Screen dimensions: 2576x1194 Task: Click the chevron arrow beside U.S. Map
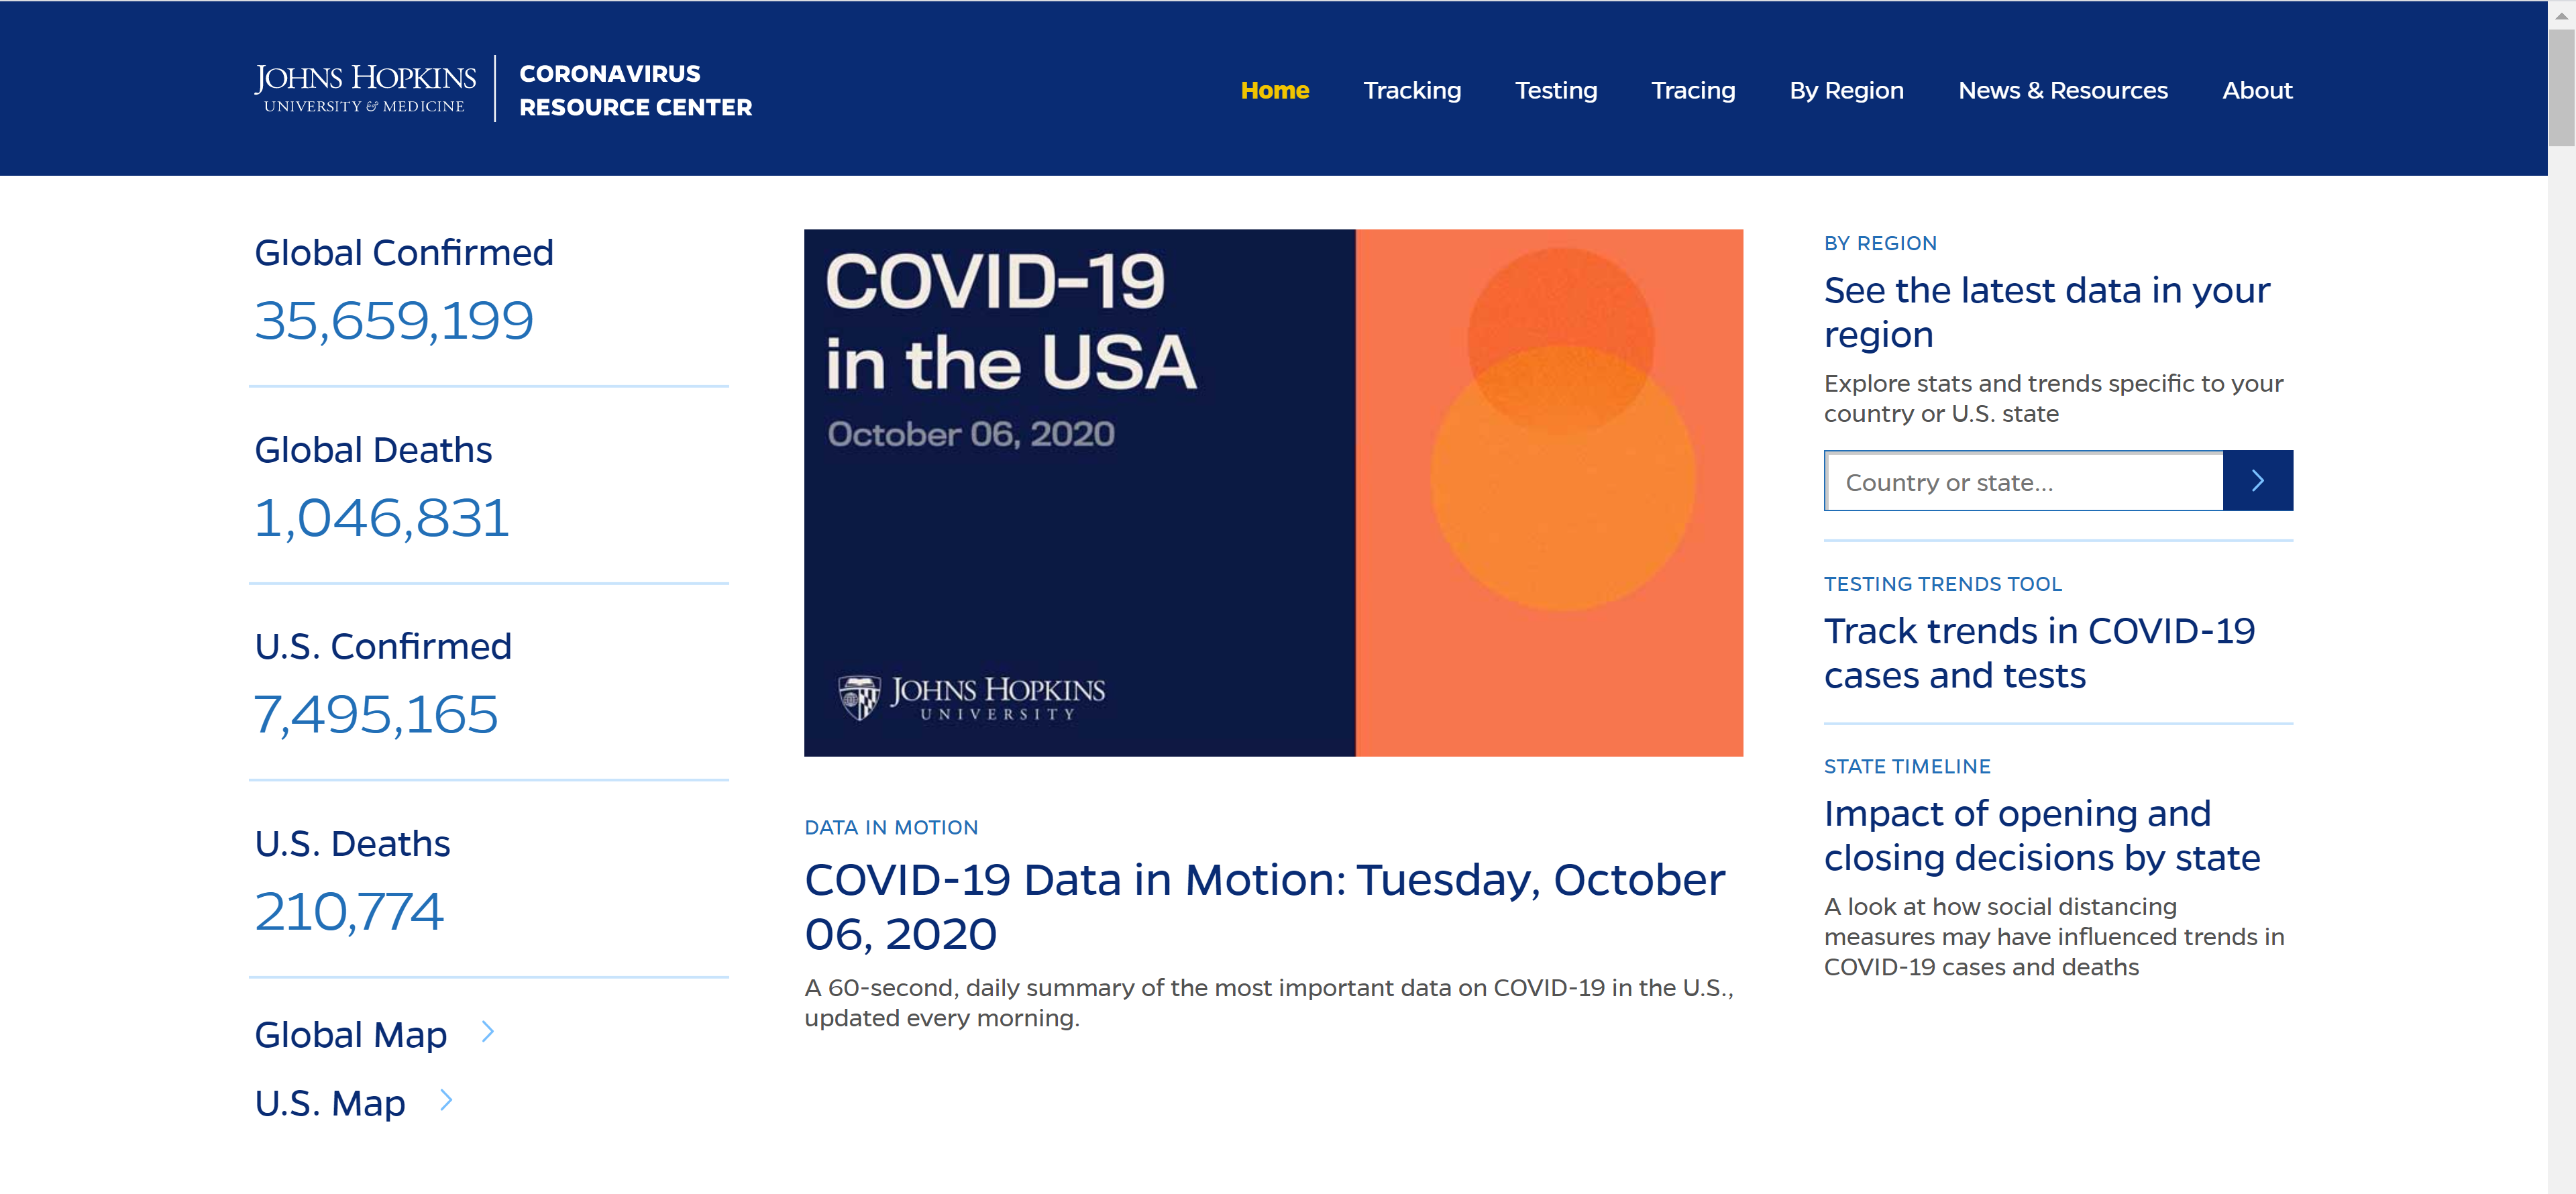pyautogui.click(x=446, y=1100)
